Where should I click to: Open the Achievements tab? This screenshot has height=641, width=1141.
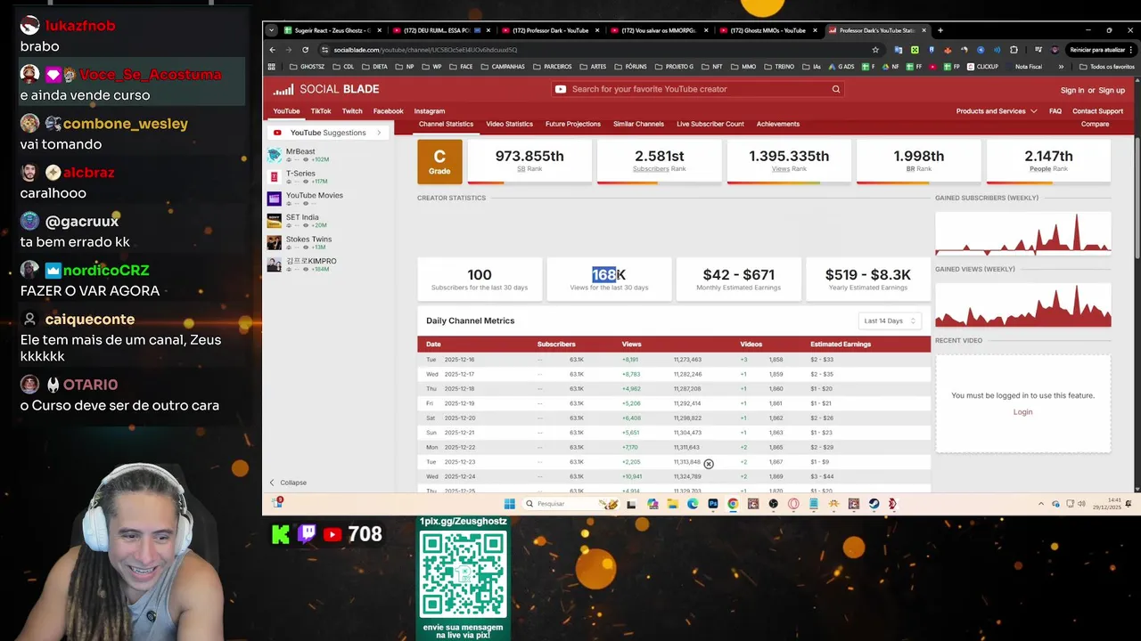[778, 125]
